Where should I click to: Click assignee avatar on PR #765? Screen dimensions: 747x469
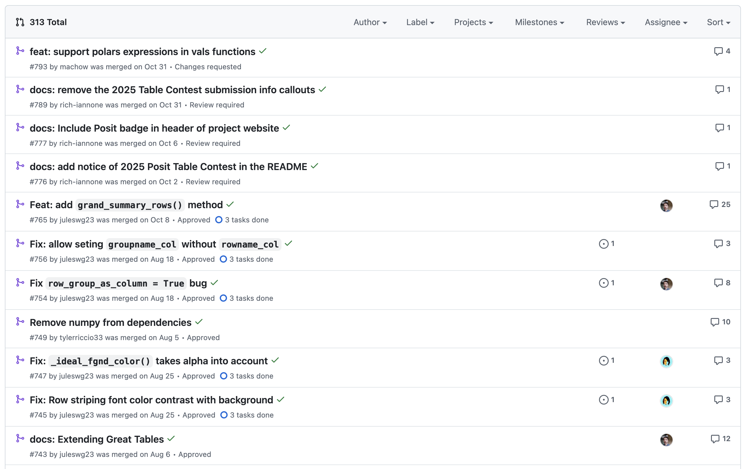coord(666,206)
